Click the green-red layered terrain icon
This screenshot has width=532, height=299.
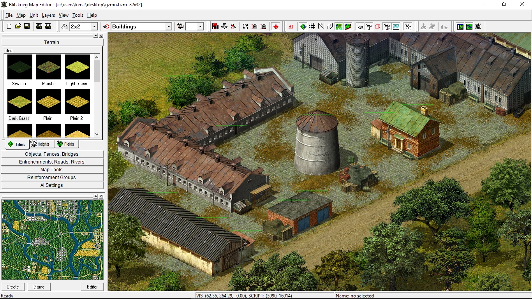coord(348,26)
